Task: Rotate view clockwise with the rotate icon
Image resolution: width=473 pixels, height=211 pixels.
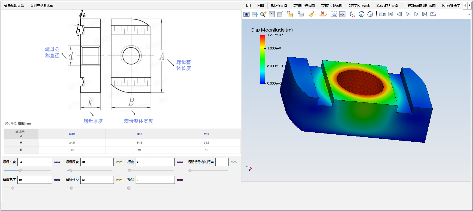Action: click(362, 14)
